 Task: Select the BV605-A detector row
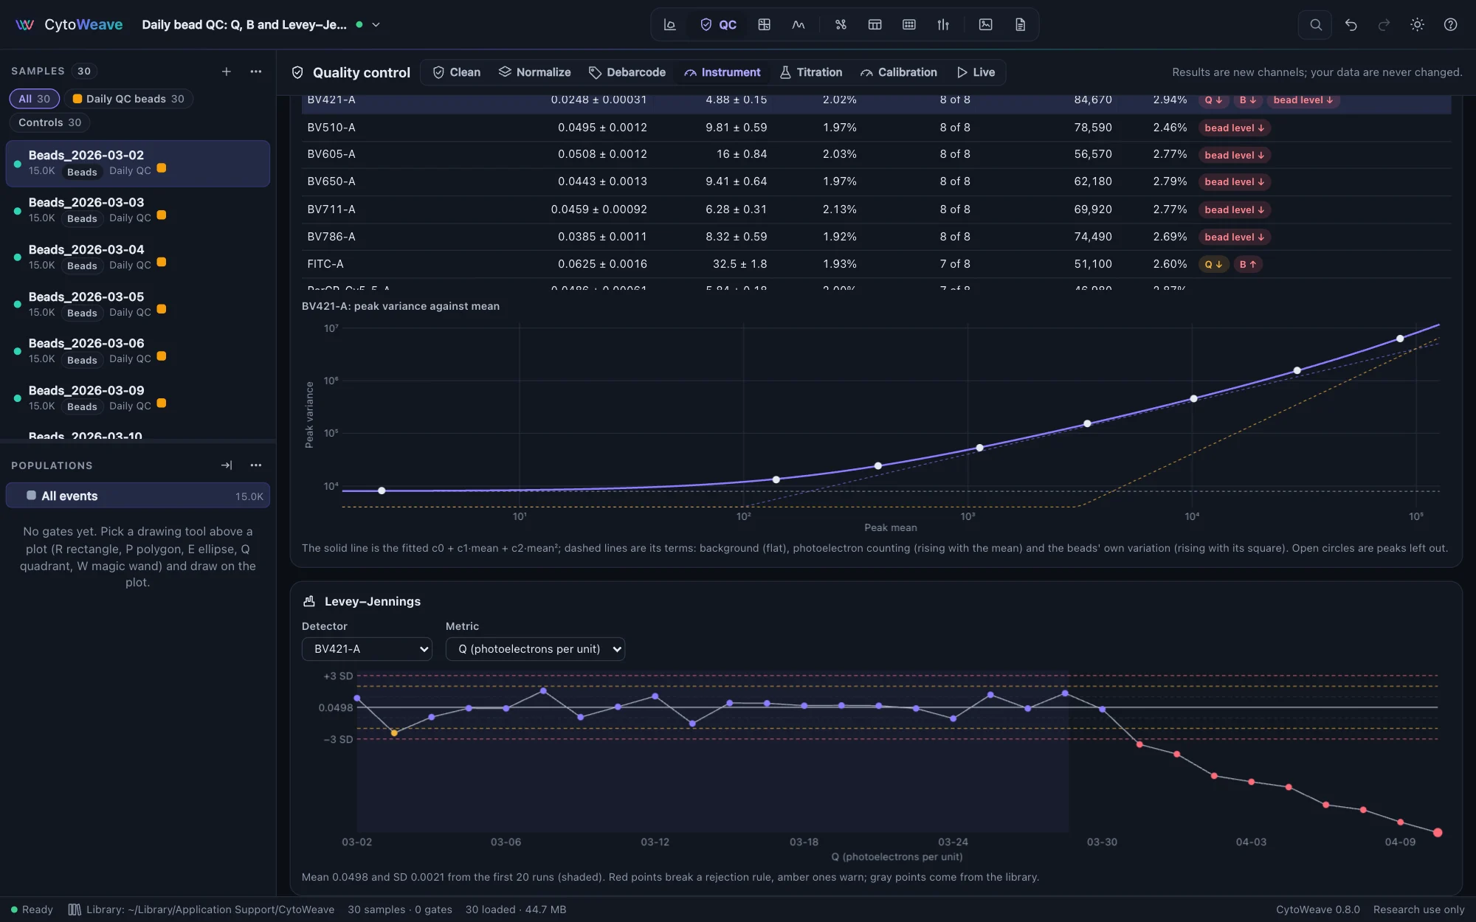point(876,154)
